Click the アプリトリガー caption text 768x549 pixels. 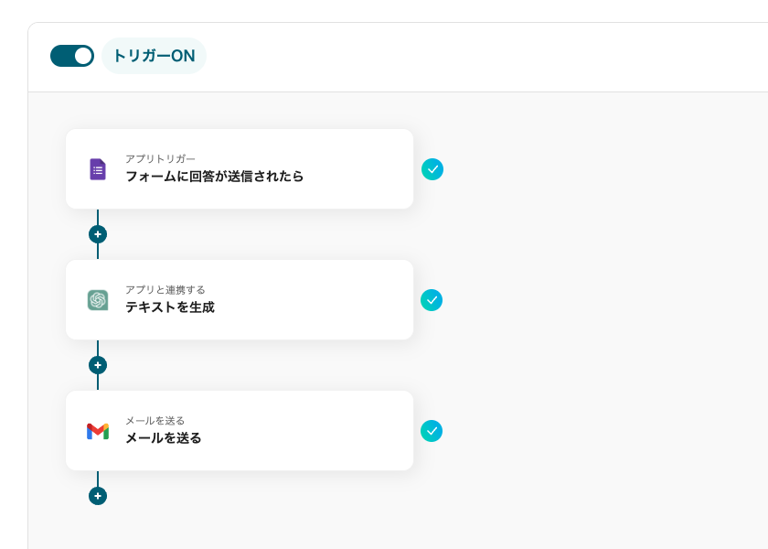click(160, 159)
